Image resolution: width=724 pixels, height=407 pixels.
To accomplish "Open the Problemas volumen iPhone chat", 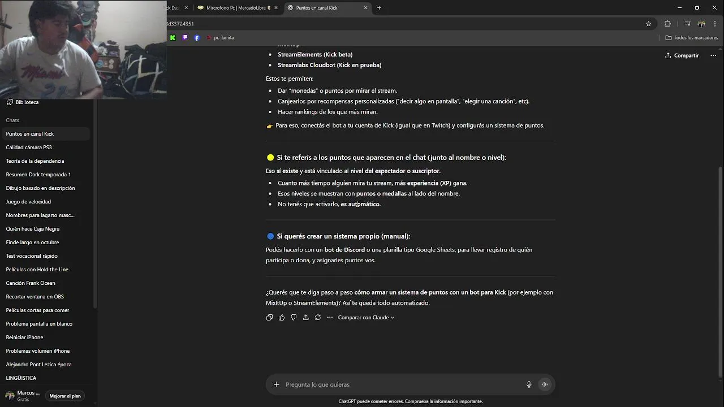I will 45,351.
